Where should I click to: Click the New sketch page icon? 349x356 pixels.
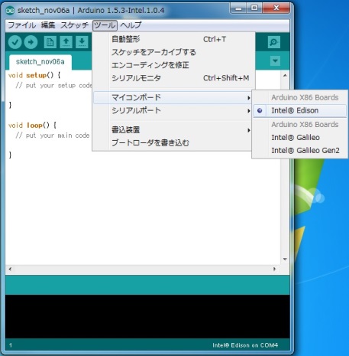tap(50, 42)
